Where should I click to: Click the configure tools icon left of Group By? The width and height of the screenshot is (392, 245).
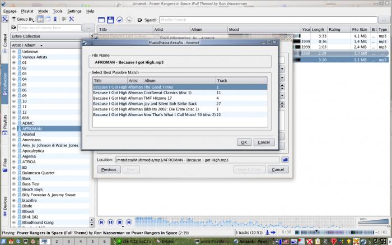click(x=4, y=19)
